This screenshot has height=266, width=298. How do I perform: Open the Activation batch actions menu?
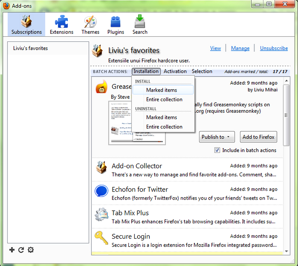coord(175,71)
